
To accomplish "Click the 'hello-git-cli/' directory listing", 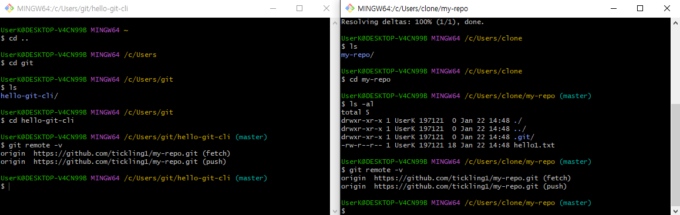I will (x=29, y=96).
